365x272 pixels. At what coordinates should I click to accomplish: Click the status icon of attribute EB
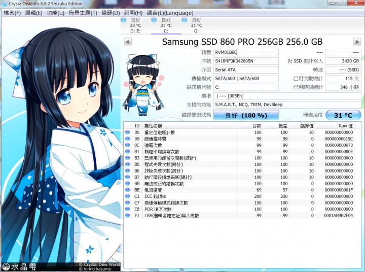pos(127,209)
